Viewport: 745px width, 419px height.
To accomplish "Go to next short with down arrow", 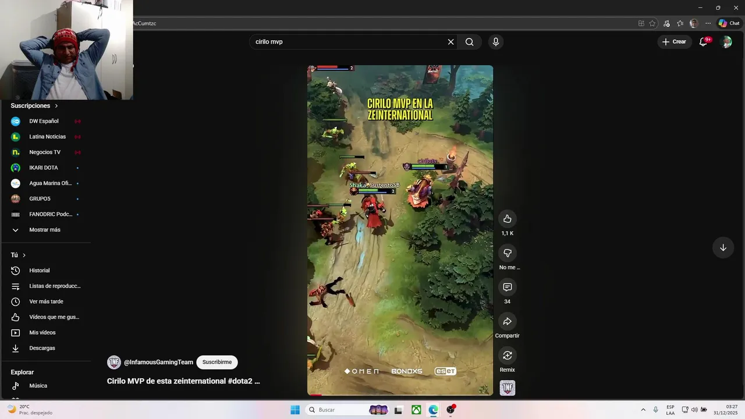I will point(723,247).
